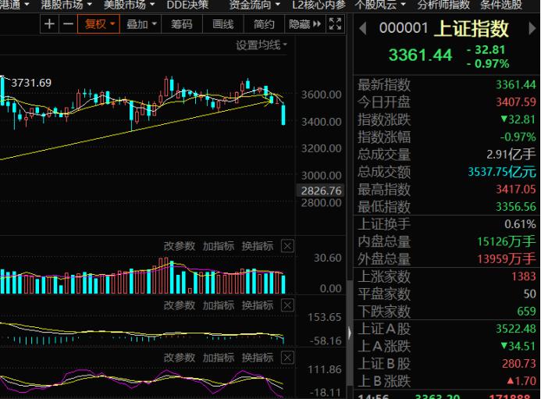Viewport: 541px width, 399px height.
Task: Toggle 画线 drawing line mode
Action: (x=223, y=24)
